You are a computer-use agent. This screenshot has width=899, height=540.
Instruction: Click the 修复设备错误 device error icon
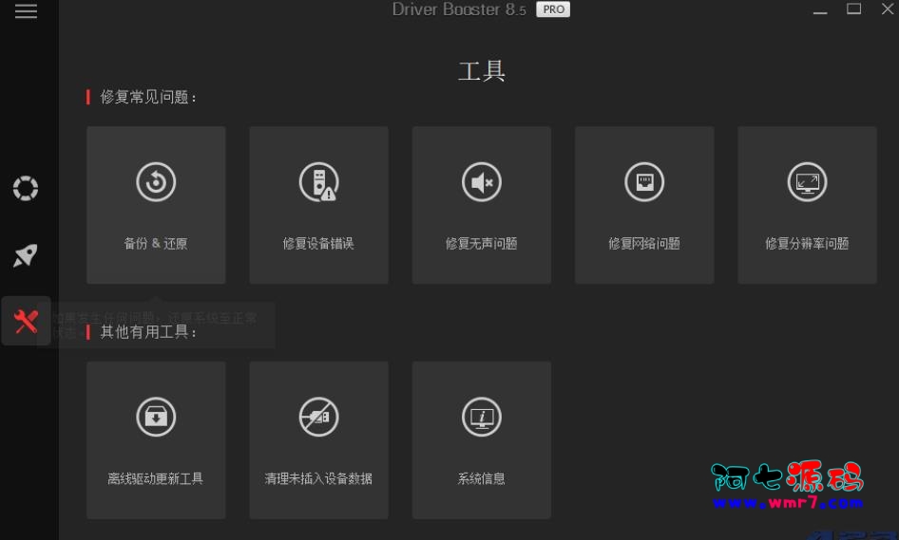tap(318, 182)
